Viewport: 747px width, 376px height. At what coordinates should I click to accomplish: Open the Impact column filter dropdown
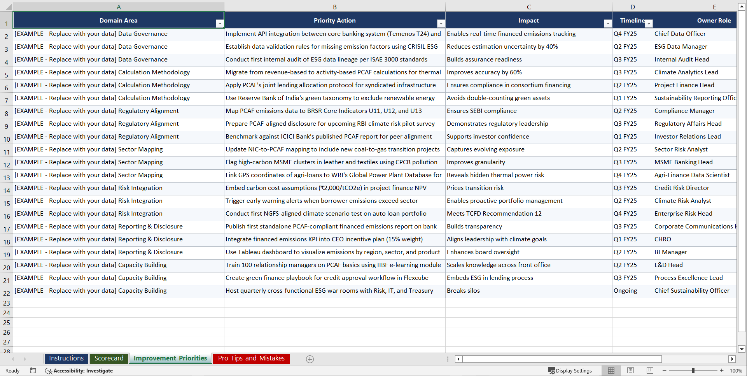tap(608, 23)
